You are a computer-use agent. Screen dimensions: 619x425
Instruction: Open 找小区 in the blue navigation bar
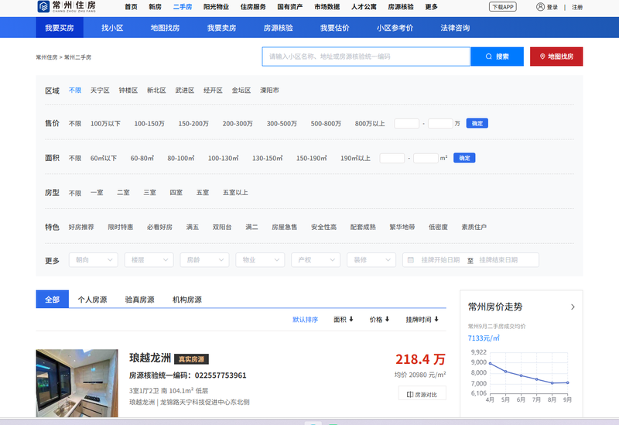coord(112,28)
